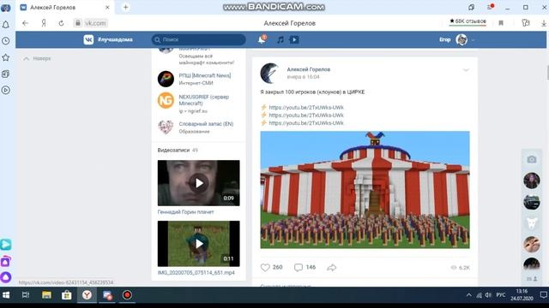Click the Yandex 'Я' home button
The width and height of the screenshot is (549, 308).
point(44,23)
